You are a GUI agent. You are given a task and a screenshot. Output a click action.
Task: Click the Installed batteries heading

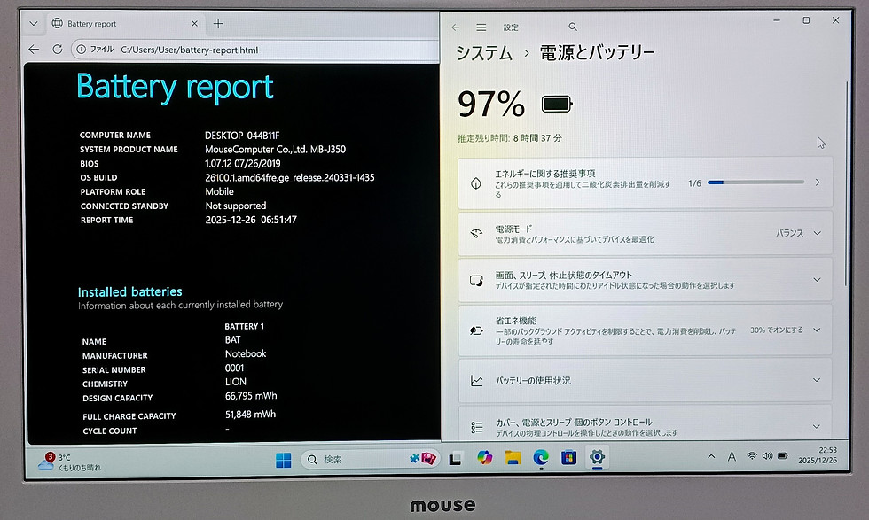coord(129,291)
